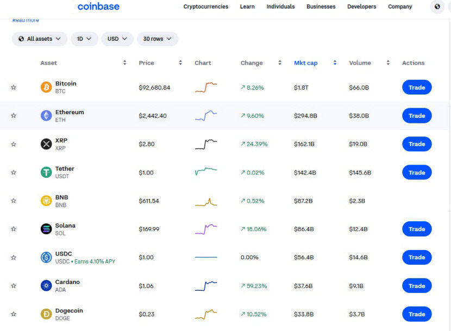Open the Businesses nav menu

321,7
